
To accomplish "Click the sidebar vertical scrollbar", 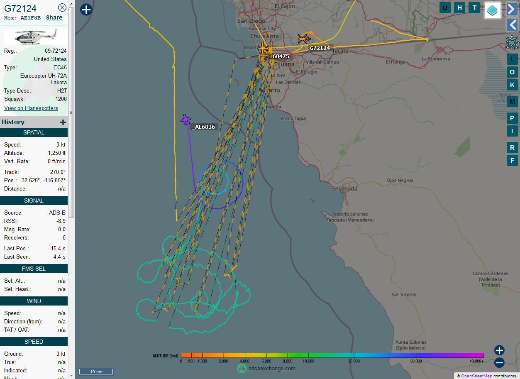I will tap(71, 112).
